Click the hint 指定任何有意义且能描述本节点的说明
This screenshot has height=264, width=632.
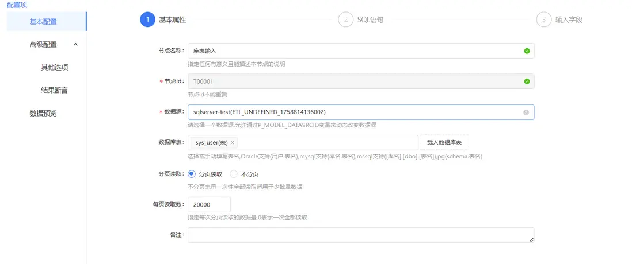click(237, 64)
